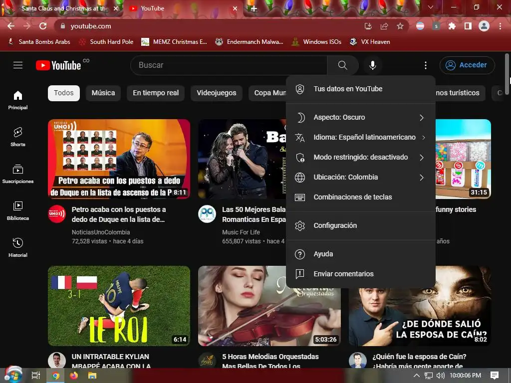Viewport: 511px width, 383px height.
Task: Toggle Chrome side panel icon
Action: point(468,26)
